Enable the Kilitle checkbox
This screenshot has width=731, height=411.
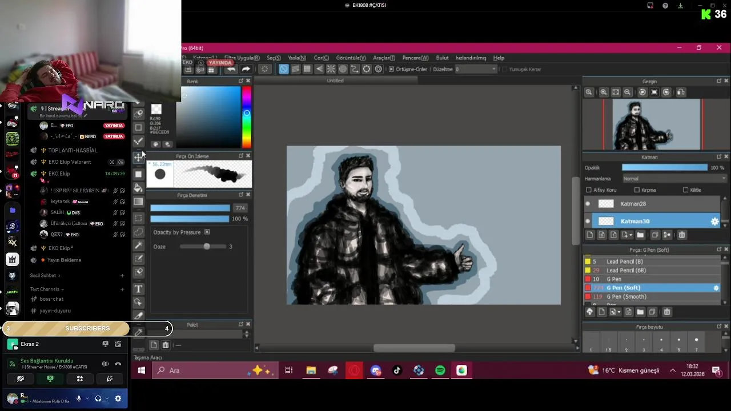click(x=685, y=190)
